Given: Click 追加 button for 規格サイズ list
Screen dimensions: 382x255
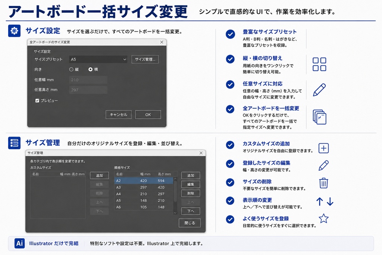Looking at the screenshot, I should pos(191,175).
